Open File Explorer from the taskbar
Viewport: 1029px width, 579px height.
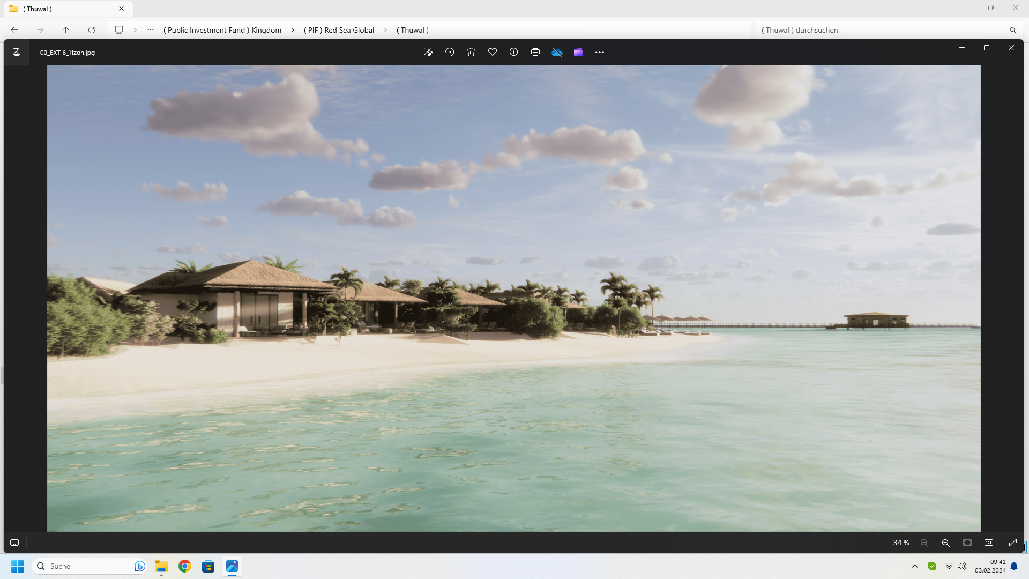[x=161, y=566]
